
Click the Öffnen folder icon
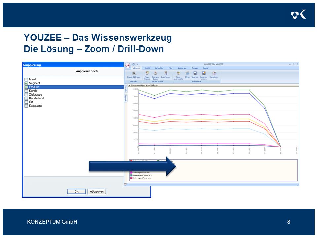(x=187, y=73)
